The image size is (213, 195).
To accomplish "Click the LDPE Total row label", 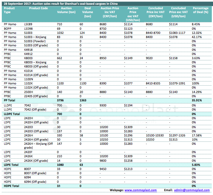I will [12, 164].
